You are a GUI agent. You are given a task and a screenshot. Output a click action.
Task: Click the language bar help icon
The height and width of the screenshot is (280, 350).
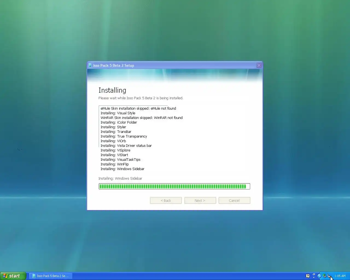[x=308, y=276]
